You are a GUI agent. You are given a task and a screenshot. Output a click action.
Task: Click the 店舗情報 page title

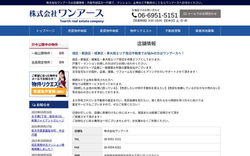coord(146,44)
